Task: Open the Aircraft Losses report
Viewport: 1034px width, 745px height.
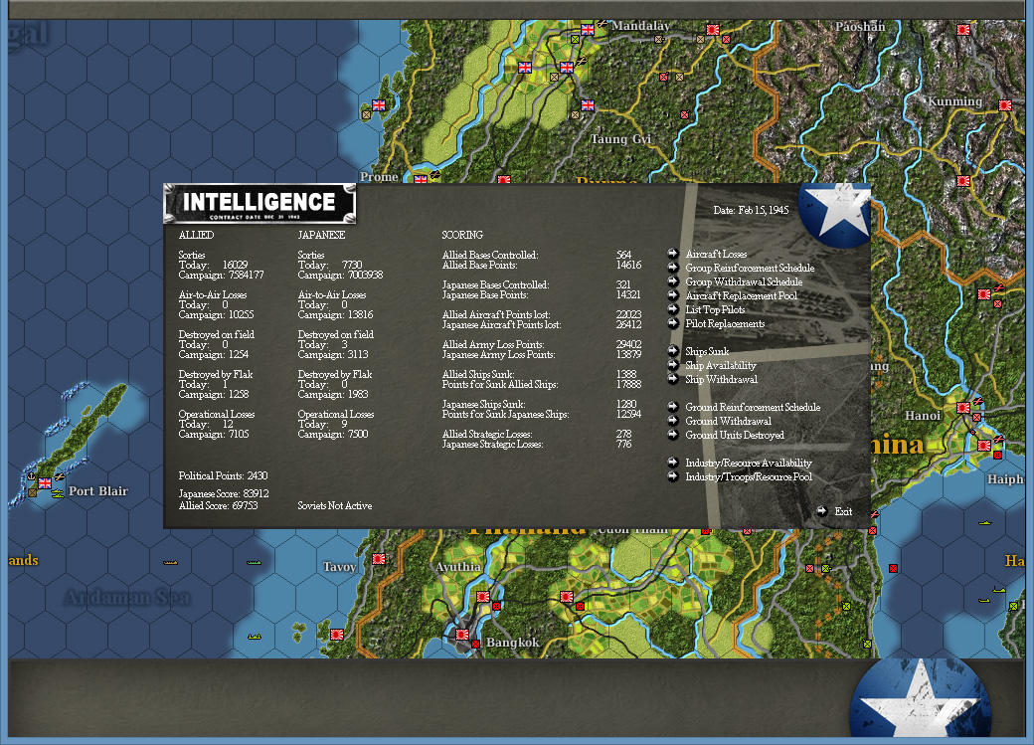Action: pos(716,254)
